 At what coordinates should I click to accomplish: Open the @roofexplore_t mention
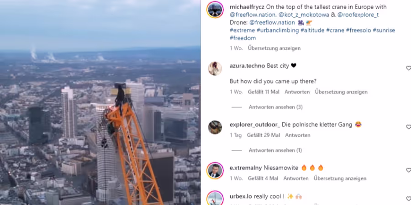(x=358, y=15)
